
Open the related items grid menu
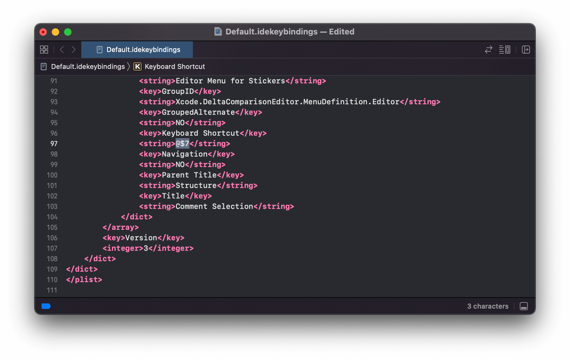click(44, 50)
